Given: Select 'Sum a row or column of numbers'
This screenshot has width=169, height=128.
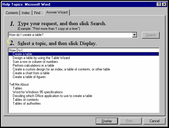Looking at the screenshot, I should (35, 62).
